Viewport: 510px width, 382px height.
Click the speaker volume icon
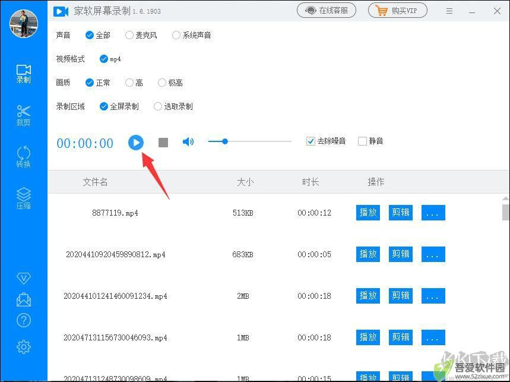188,141
